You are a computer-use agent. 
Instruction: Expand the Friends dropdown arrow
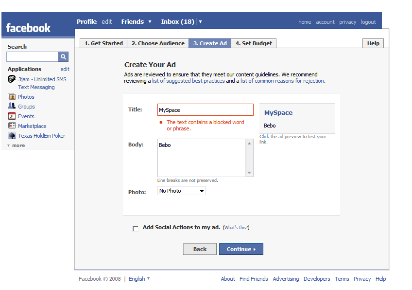(150, 22)
